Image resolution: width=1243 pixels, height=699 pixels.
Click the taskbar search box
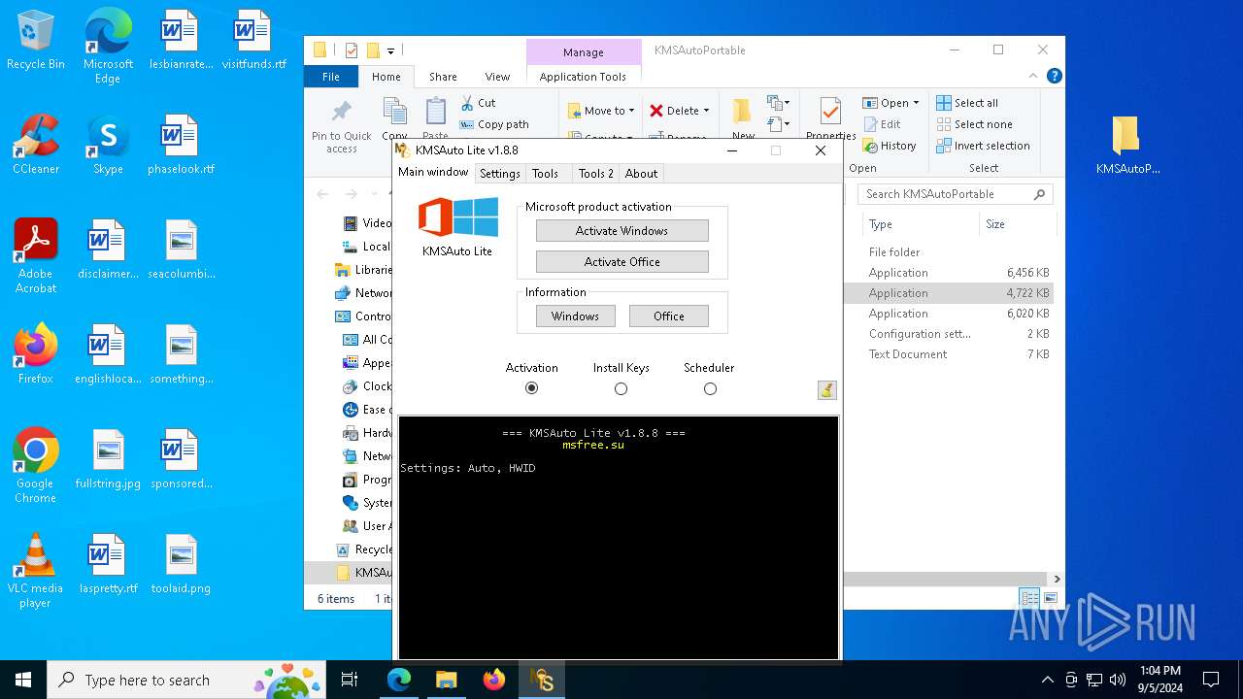[186, 680]
